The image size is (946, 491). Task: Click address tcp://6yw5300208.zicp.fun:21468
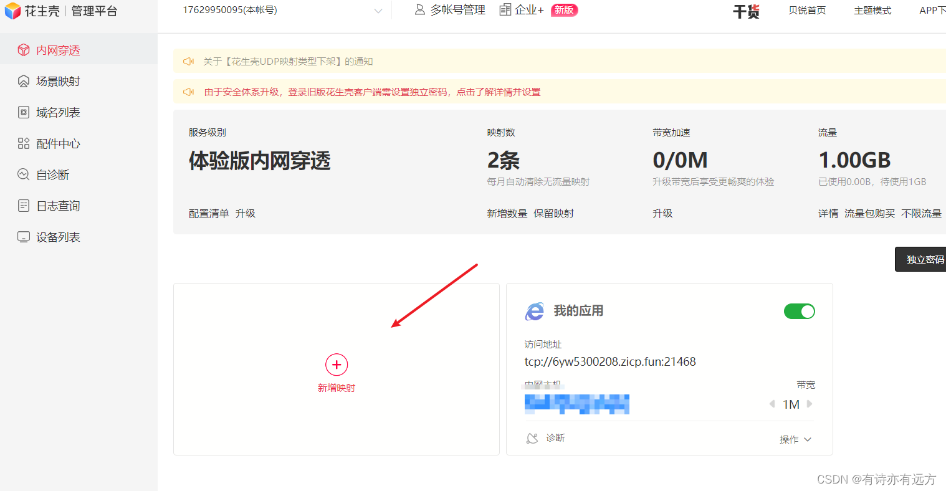tap(610, 361)
